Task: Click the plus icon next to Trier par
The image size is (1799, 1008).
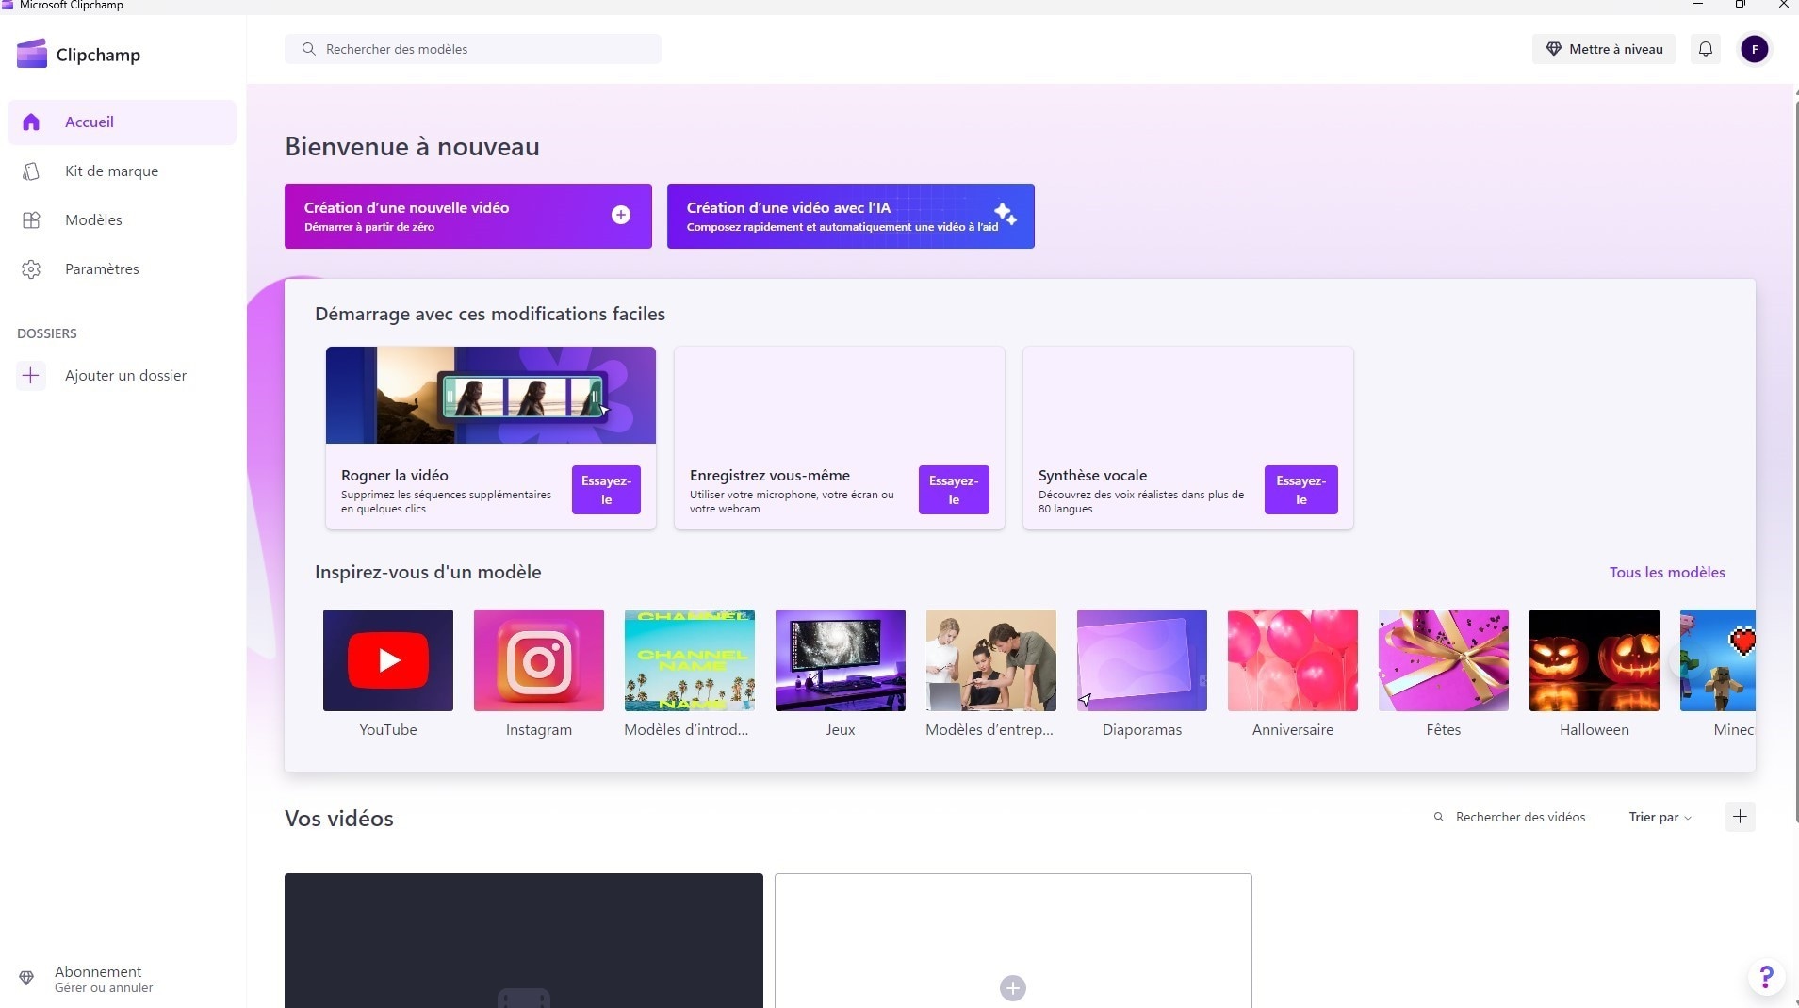Action: point(1741,817)
